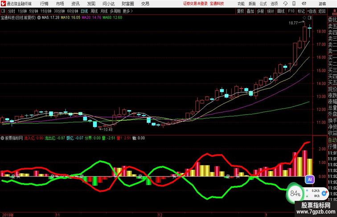Image resolution: width=337 pixels, height=217 pixels.
Task: Switch to the 周线 weekly tab
Action: pyautogui.click(x=94, y=11)
